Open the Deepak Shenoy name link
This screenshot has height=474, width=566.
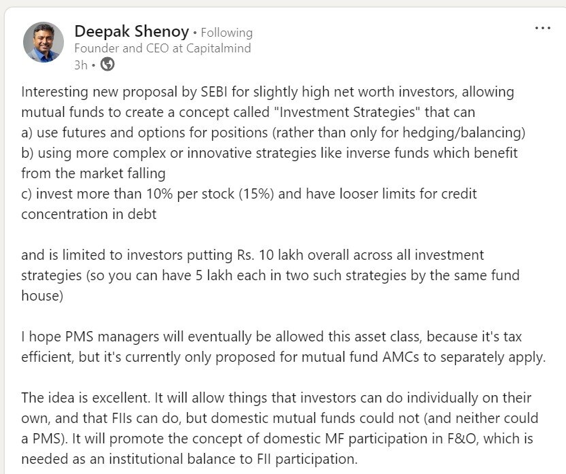[x=132, y=31]
